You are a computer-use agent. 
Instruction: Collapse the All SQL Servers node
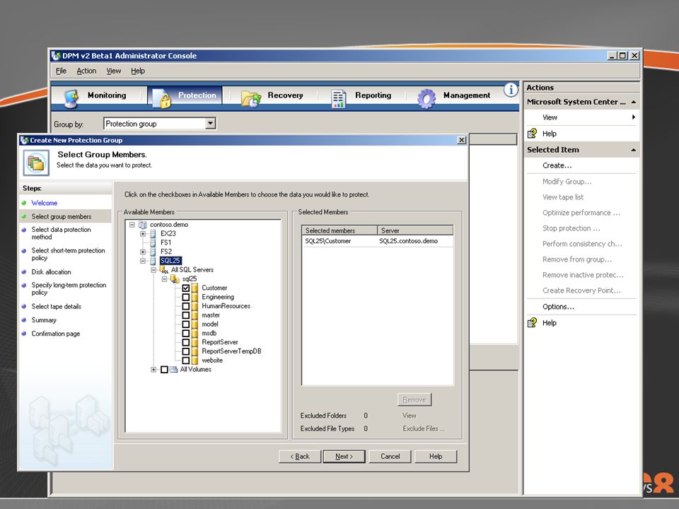coord(153,269)
